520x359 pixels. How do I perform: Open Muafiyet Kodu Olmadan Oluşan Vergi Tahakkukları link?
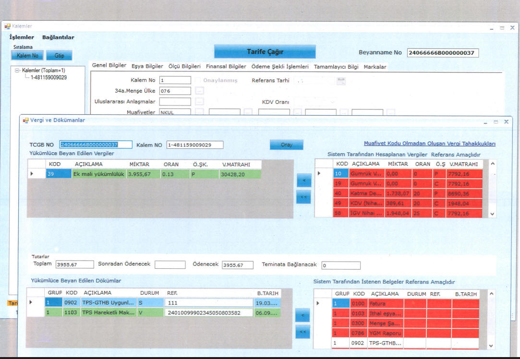pyautogui.click(x=429, y=144)
